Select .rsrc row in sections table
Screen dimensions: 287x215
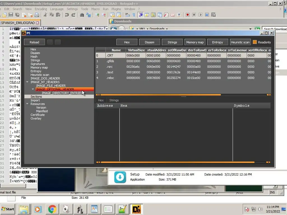pyautogui.click(x=183, y=67)
